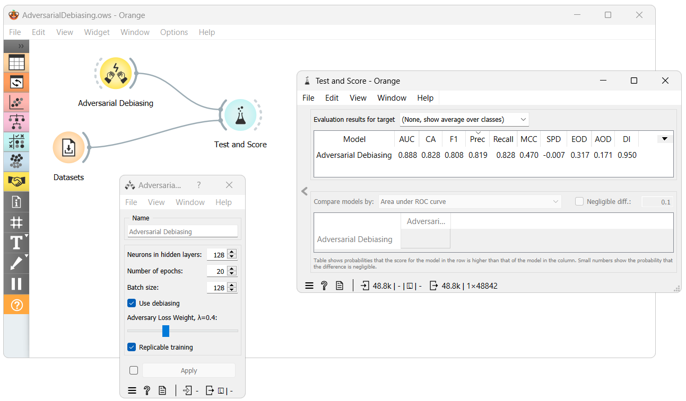Click the Apply button
Screen dimensions: 686x401
(x=189, y=370)
